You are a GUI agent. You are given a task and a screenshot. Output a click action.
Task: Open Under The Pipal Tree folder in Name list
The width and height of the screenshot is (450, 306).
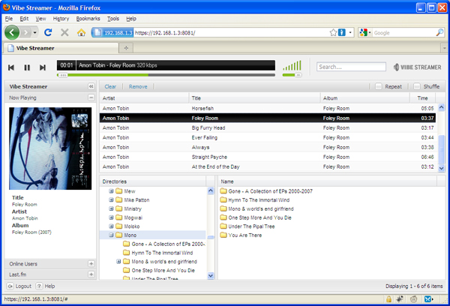pos(247,226)
